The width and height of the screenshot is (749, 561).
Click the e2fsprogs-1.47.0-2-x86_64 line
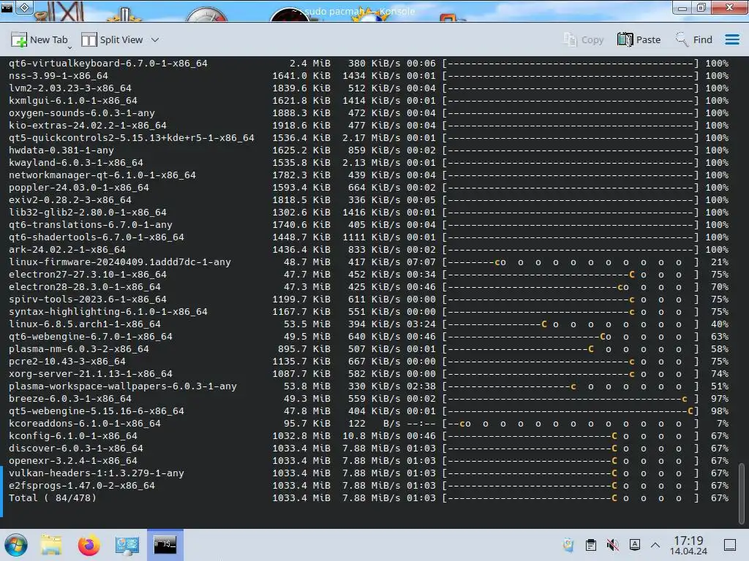tap(369, 485)
